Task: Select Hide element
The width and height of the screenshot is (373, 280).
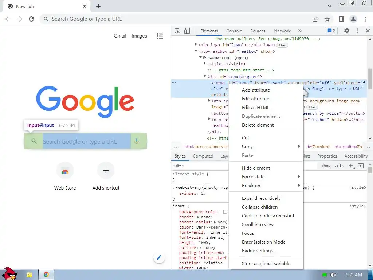Action: click(x=266, y=168)
